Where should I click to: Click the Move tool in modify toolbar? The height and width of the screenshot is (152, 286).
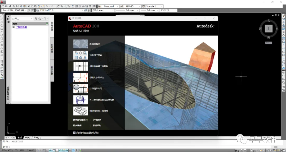tap(284, 32)
